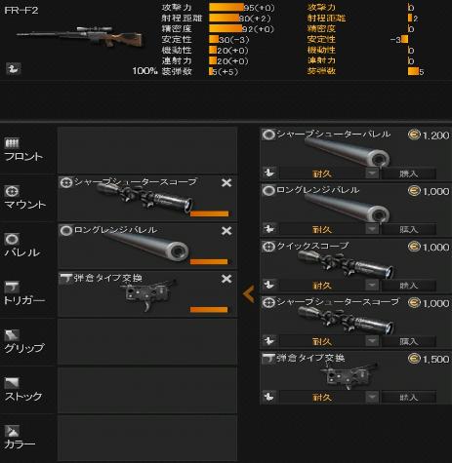Screen dimensions: 452x463
Task: Click the orange left arrow between panels
Action: click(249, 294)
